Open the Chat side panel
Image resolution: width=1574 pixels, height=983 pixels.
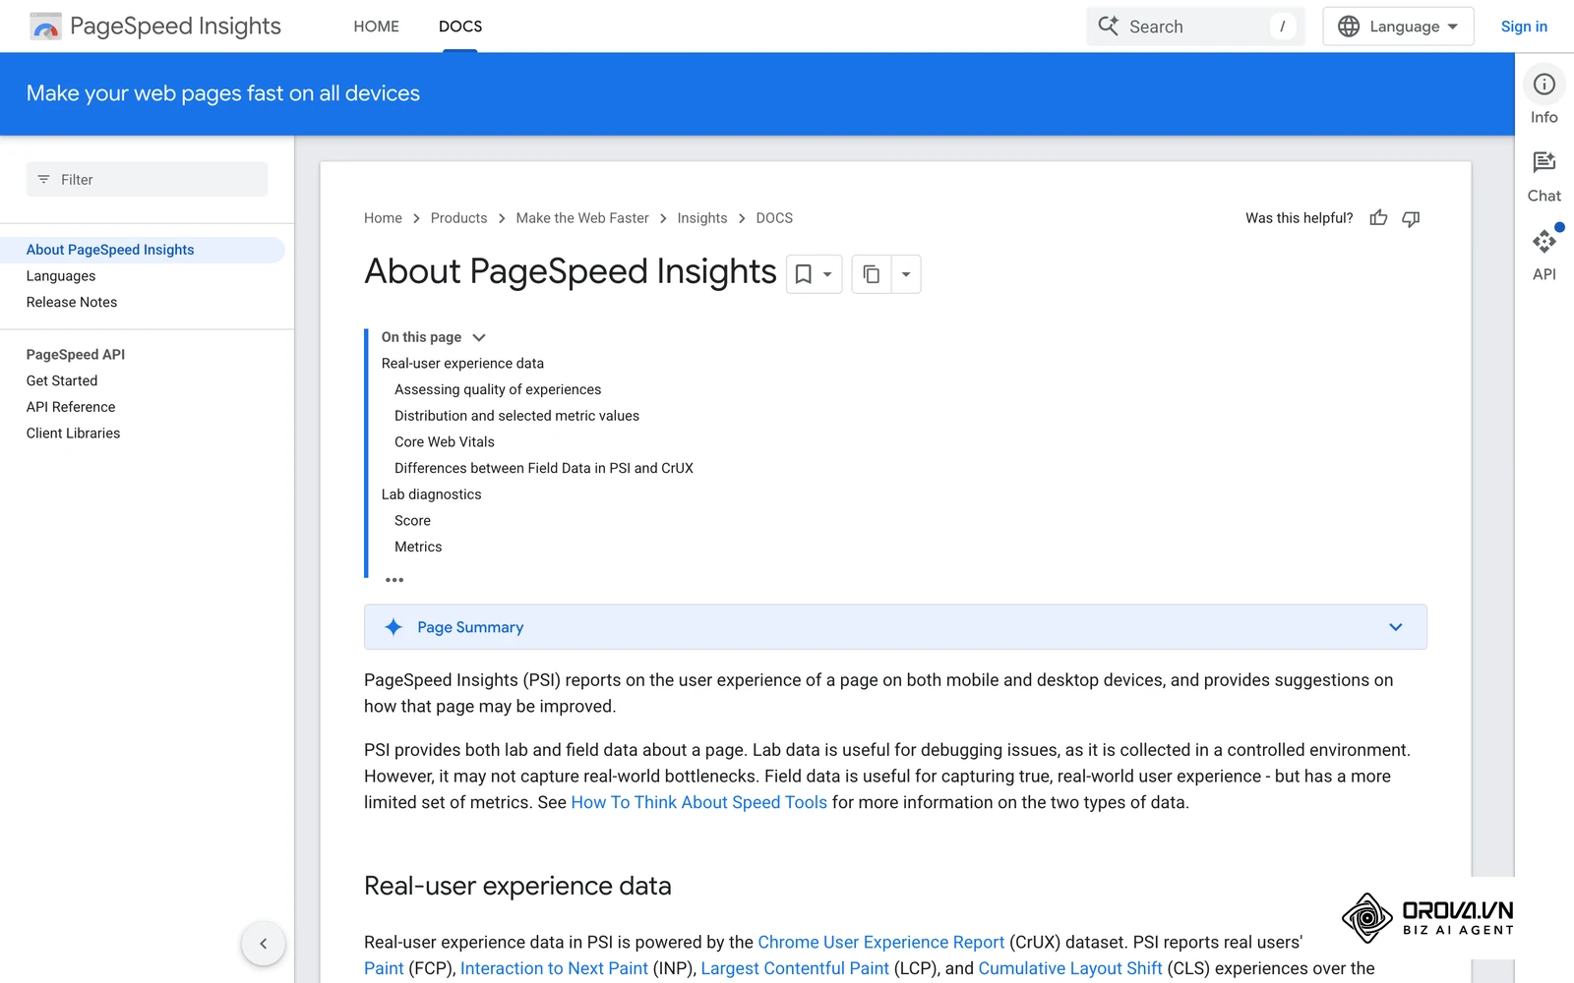click(1544, 176)
